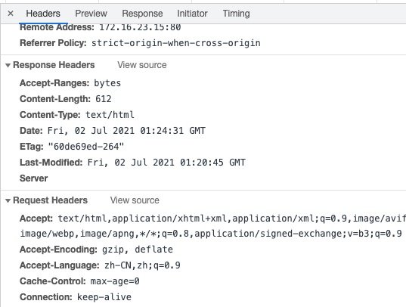This screenshot has width=406, height=307.
Task: Click the Accept-Encoding header value
Action: point(138,250)
